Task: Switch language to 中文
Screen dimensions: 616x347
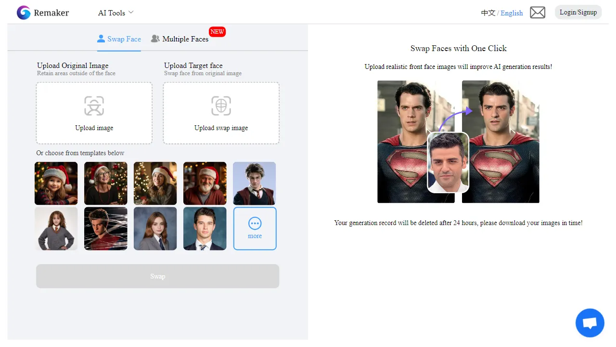Action: (488, 13)
